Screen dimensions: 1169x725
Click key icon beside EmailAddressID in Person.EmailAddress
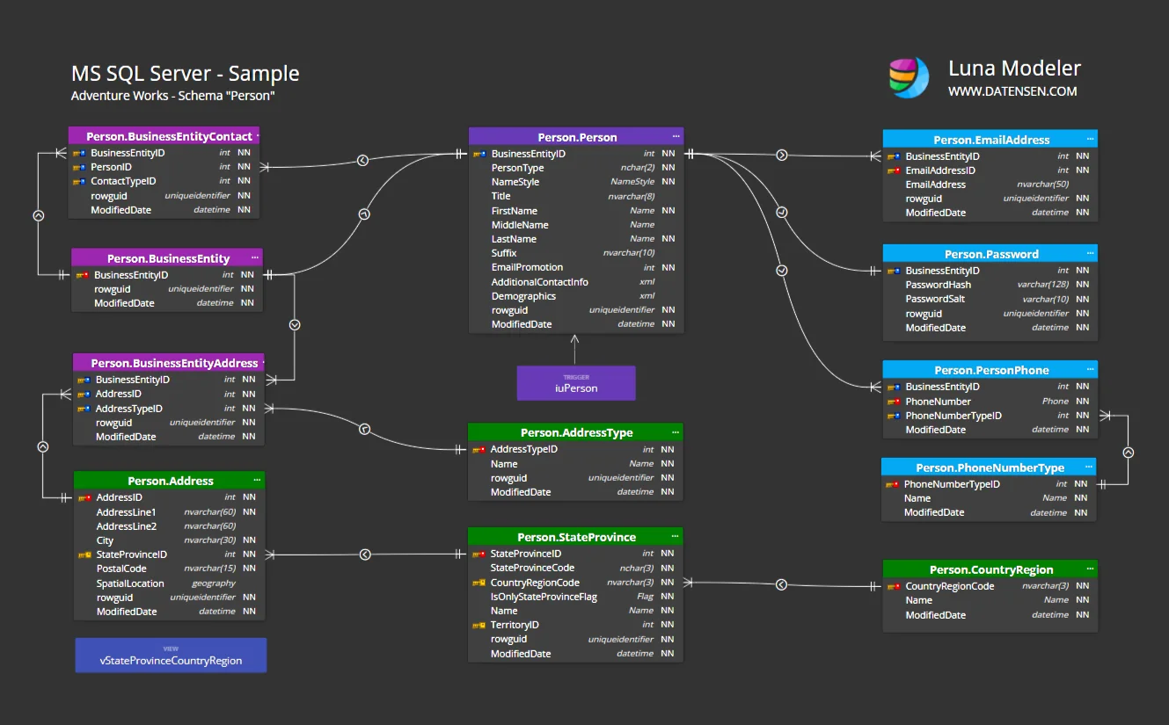pos(895,170)
